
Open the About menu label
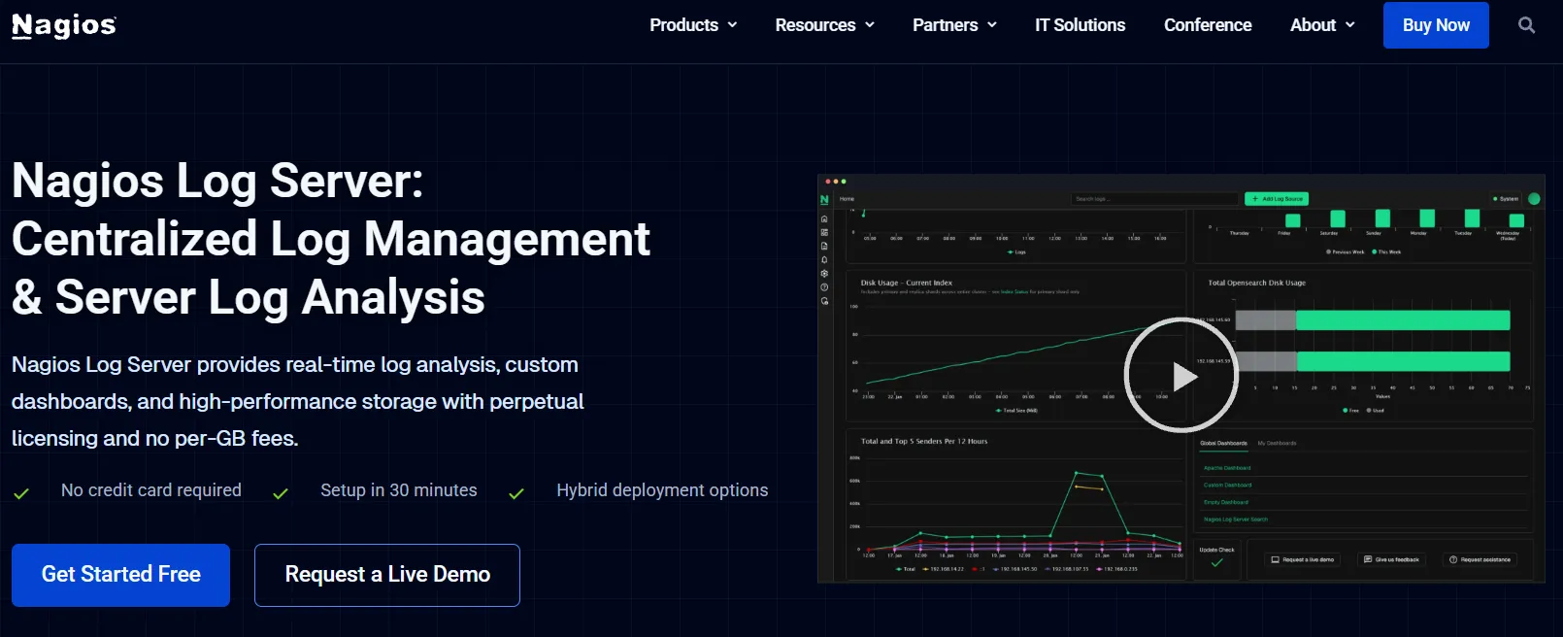tap(1314, 25)
